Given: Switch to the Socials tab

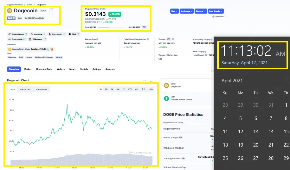Looking at the screenshot, I should pos(84,69).
